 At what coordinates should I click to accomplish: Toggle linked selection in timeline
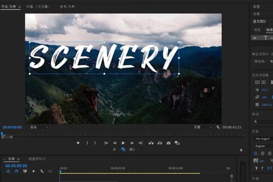click(x=25, y=171)
